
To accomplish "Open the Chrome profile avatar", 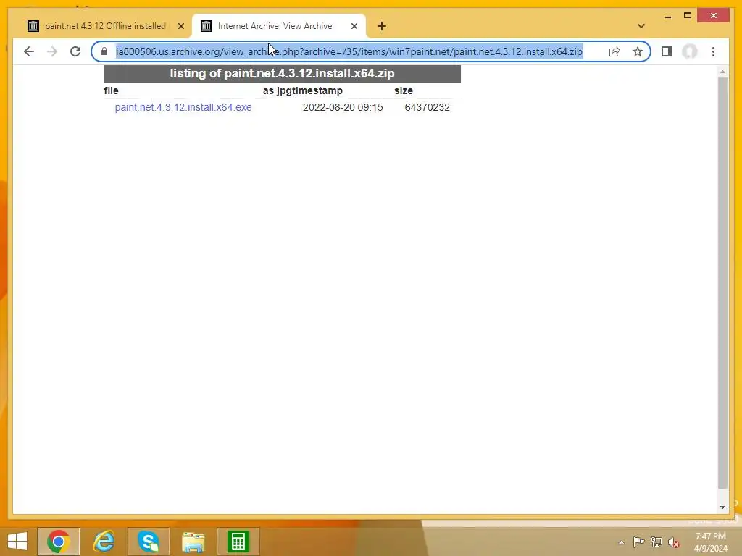I will click(690, 51).
